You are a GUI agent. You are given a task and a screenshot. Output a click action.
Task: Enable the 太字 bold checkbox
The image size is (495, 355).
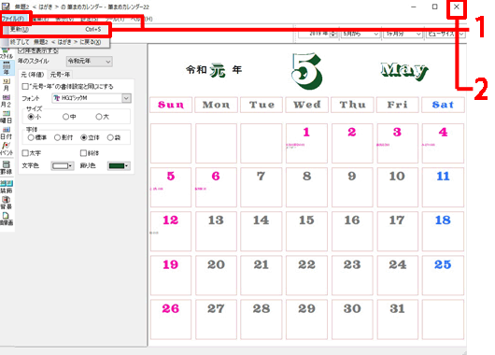coord(25,153)
